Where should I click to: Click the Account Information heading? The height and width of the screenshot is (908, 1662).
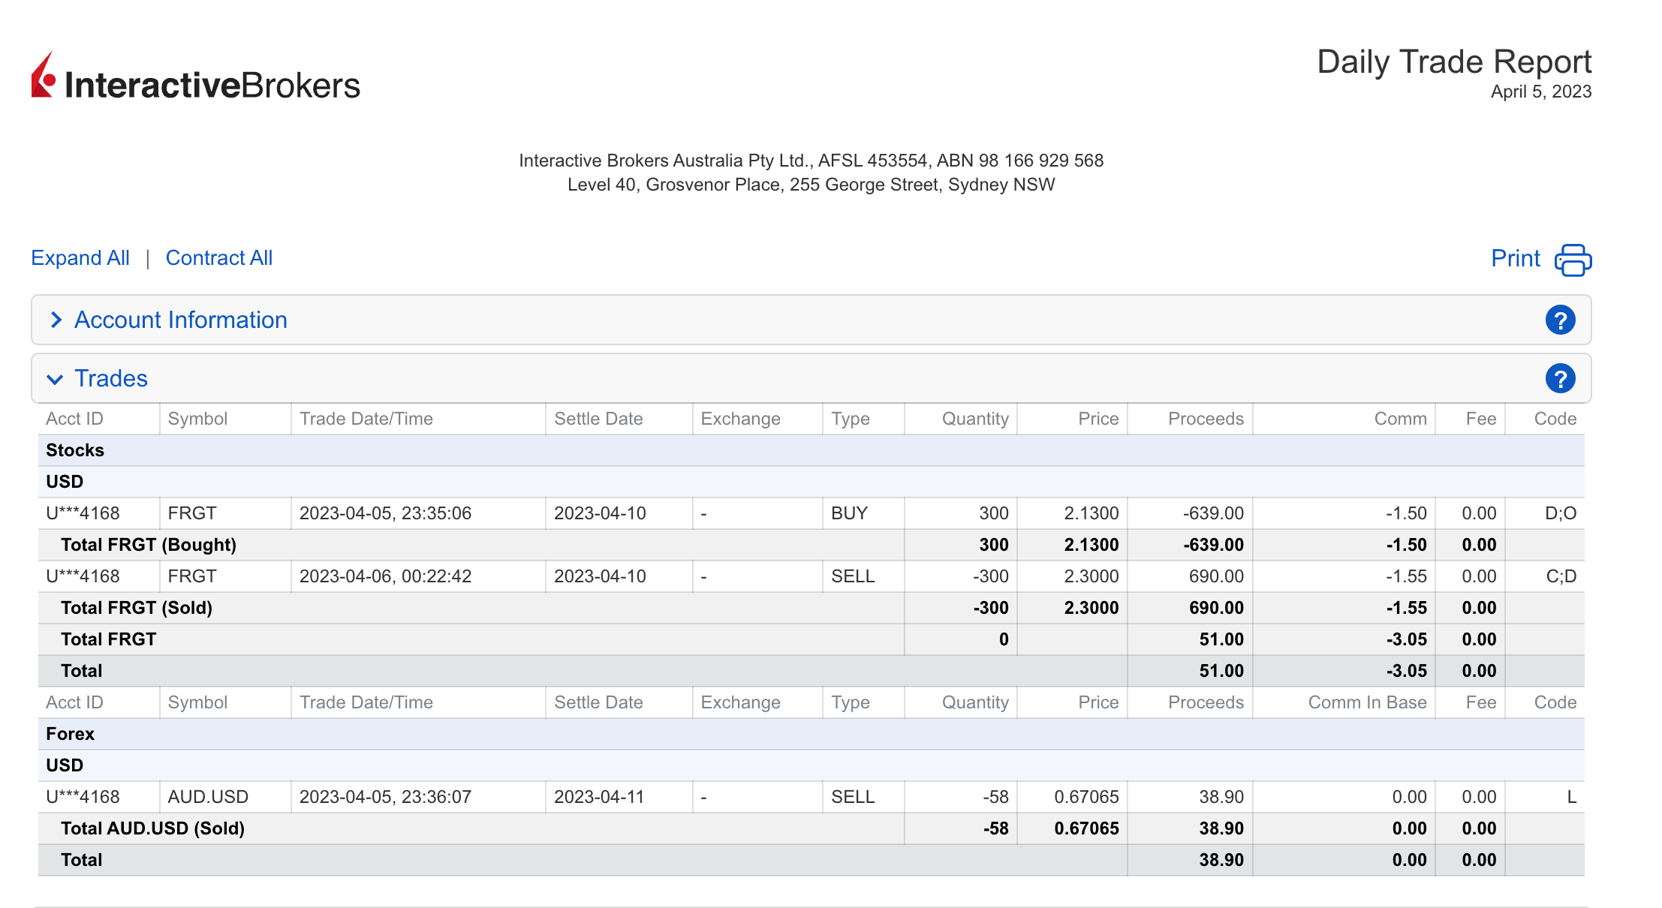coord(180,320)
